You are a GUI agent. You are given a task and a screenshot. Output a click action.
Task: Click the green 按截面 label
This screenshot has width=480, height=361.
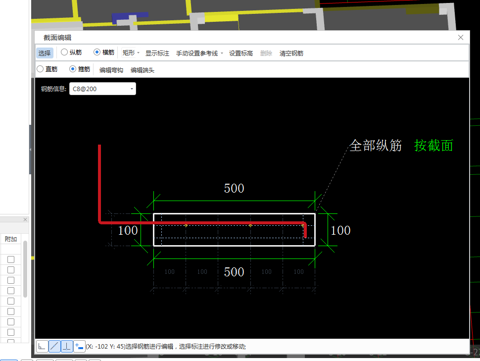[433, 146]
